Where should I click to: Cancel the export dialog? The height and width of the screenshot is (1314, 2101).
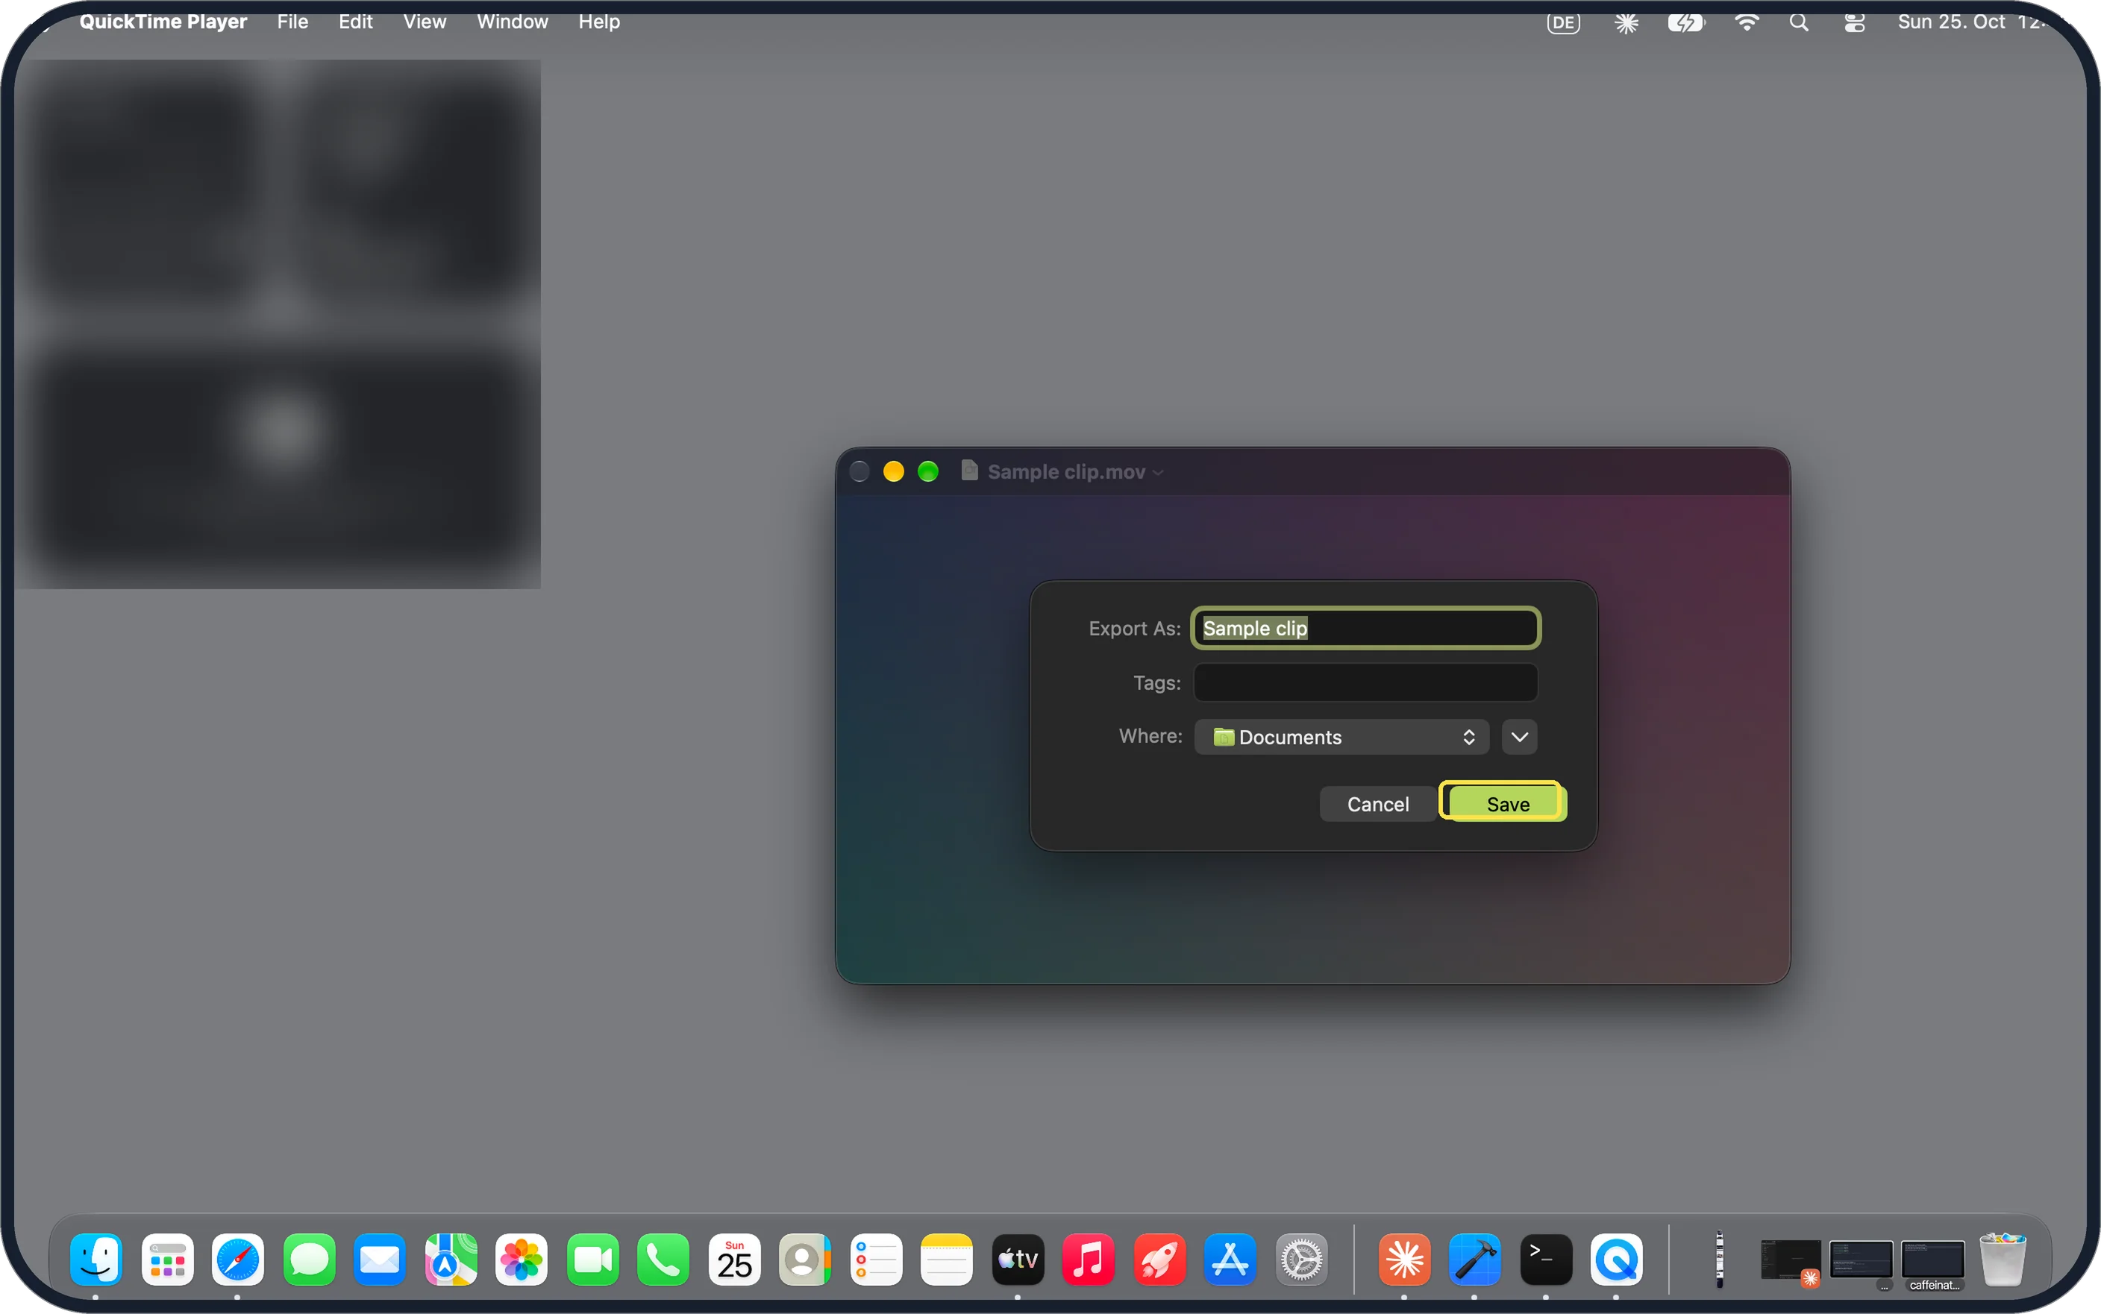(1377, 804)
